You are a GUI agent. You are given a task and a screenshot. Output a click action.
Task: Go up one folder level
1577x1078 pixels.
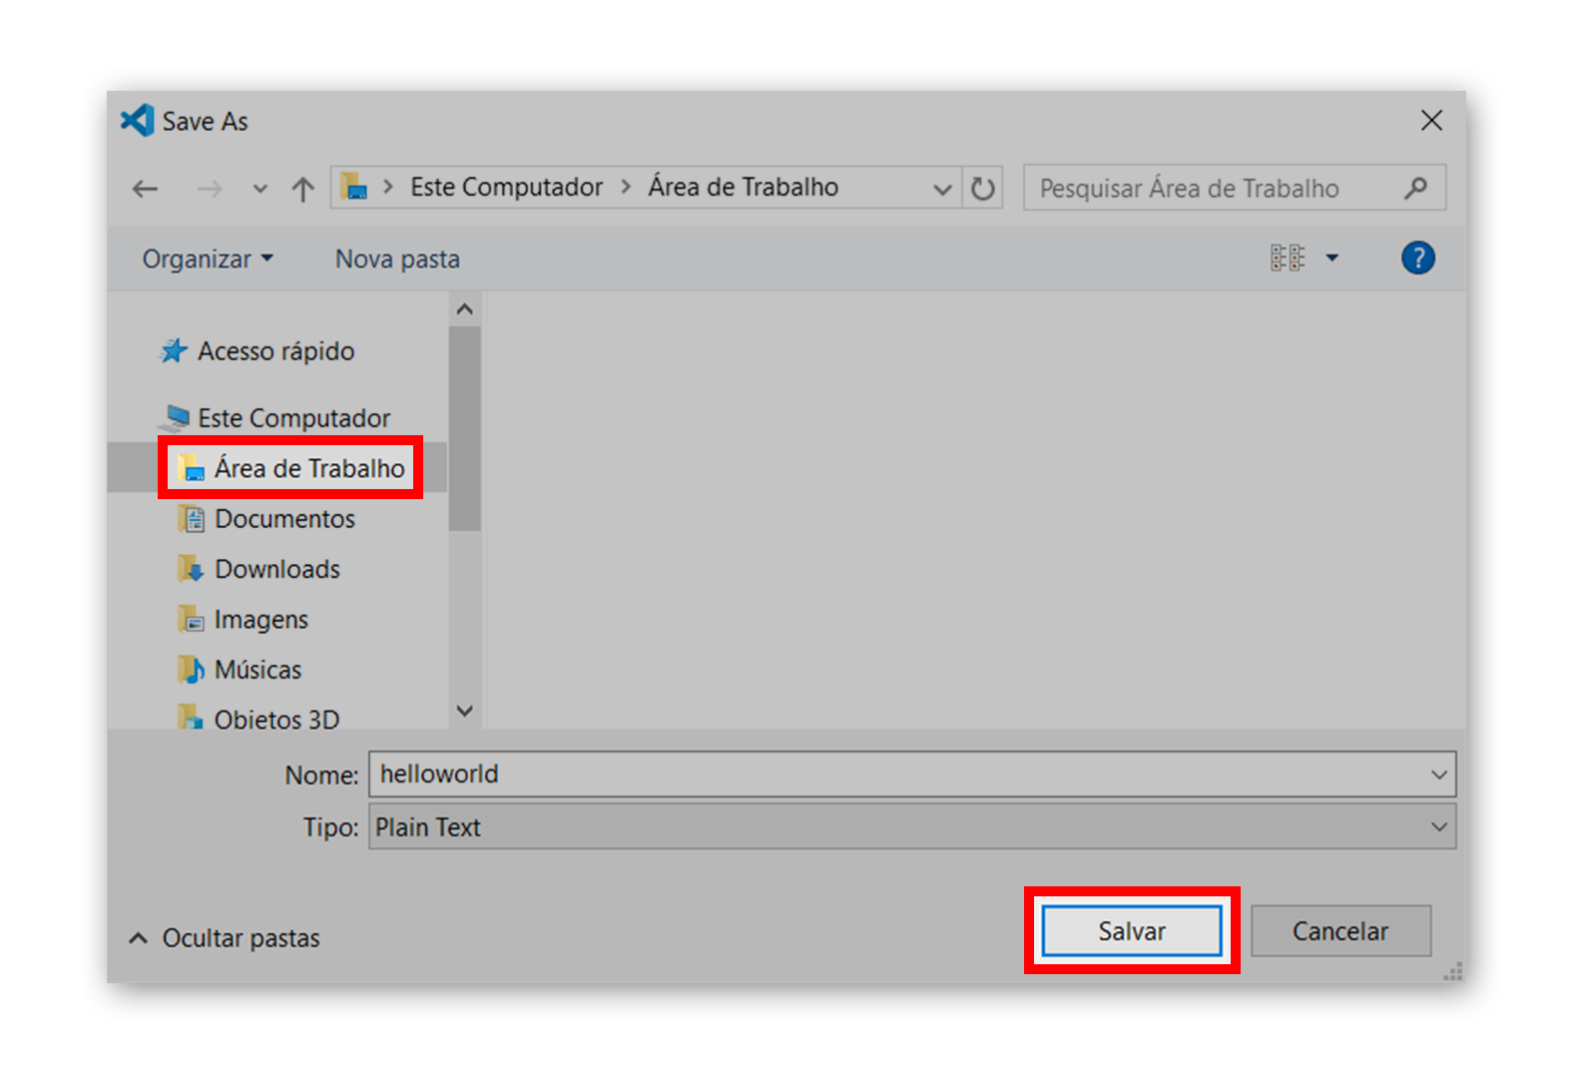click(x=303, y=189)
